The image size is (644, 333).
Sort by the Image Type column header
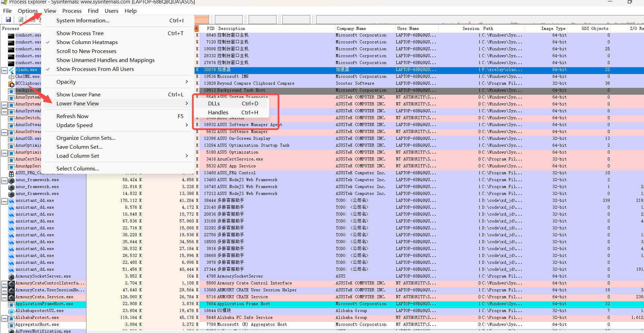[x=546, y=29]
